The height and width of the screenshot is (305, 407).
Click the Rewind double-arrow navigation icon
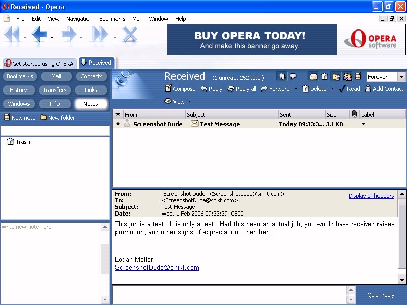12,34
